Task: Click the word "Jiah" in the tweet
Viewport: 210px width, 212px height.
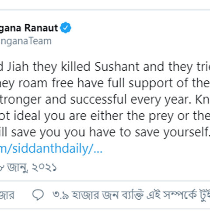Action: pyautogui.click(x=18, y=67)
